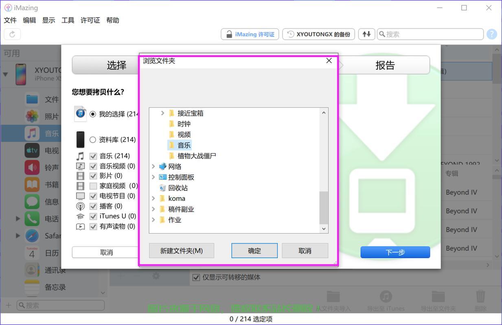Screen dimensions: 502x325
Task: Select the 照片 Photos icon in sidebar
Action: 32,116
